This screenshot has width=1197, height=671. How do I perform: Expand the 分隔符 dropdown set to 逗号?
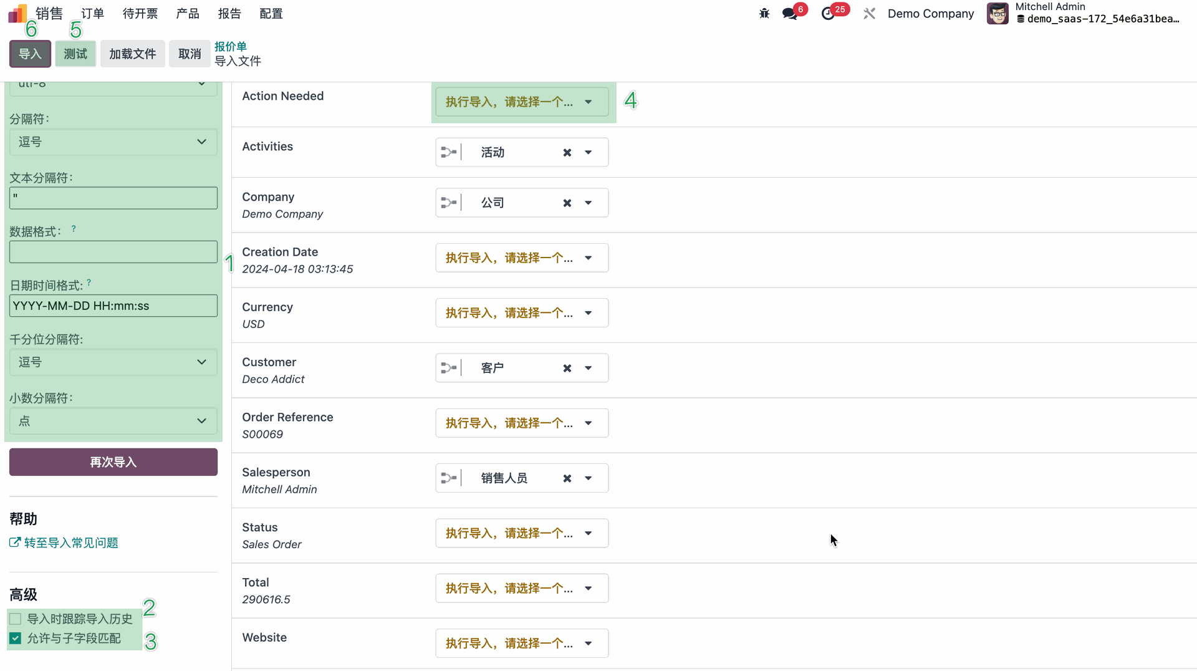point(113,142)
